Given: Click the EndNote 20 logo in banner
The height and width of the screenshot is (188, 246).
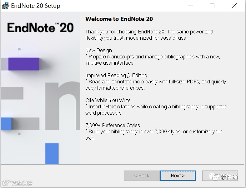Looking at the screenshot, I should [x=40, y=28].
